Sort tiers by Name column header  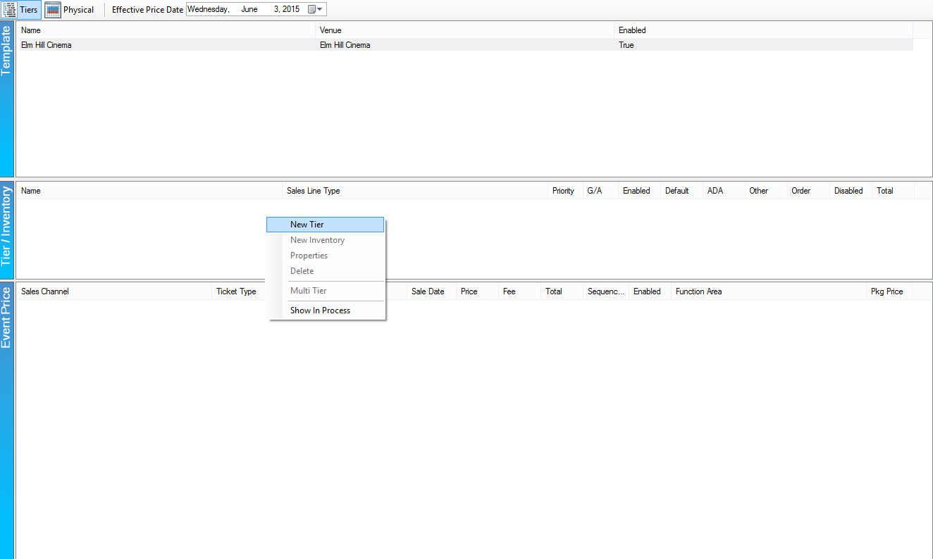click(x=149, y=191)
